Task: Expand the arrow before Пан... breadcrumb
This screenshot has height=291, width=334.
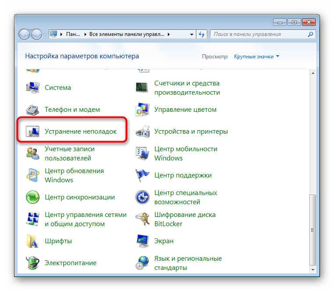Action: [x=61, y=34]
